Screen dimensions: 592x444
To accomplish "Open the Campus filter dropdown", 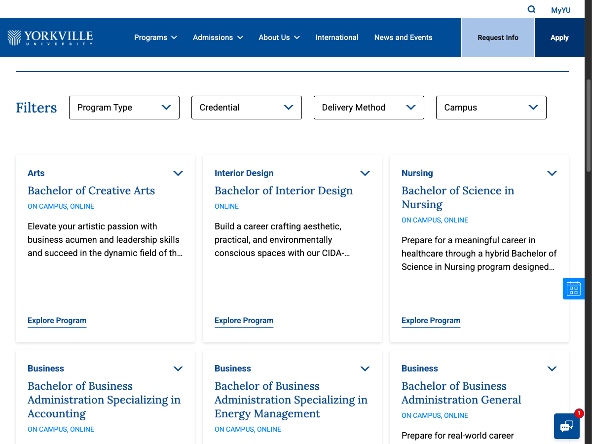I will point(491,108).
